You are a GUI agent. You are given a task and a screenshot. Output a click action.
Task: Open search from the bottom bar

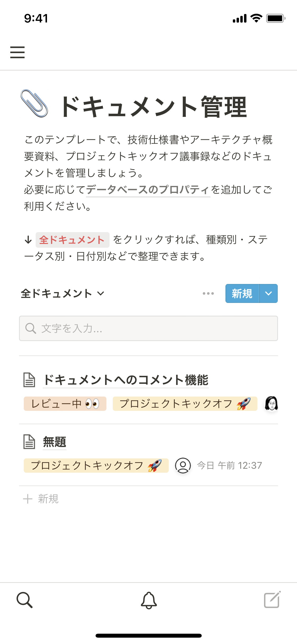[x=24, y=600]
